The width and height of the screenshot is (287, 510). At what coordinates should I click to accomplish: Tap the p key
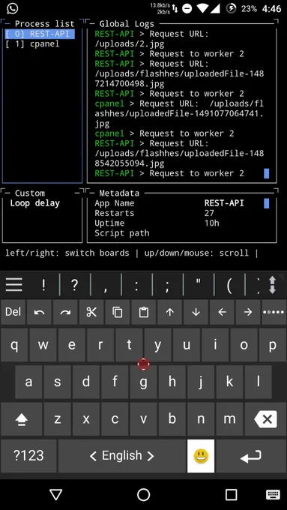[272, 345]
